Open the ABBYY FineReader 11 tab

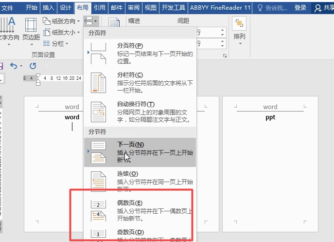point(220,8)
